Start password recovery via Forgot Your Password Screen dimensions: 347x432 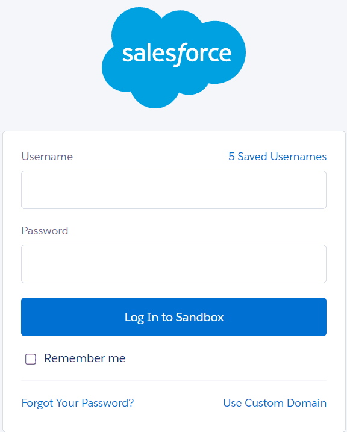[x=78, y=403]
